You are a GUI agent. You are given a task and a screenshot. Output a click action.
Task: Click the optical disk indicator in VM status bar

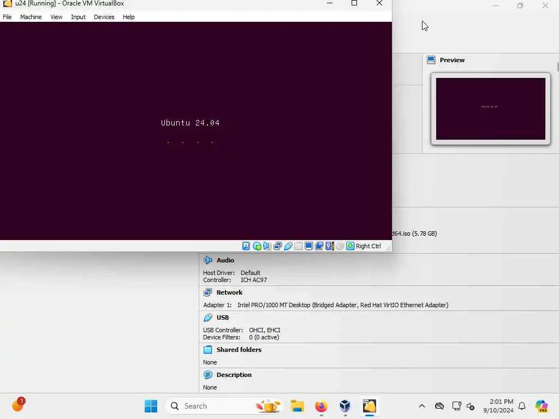pos(257,246)
